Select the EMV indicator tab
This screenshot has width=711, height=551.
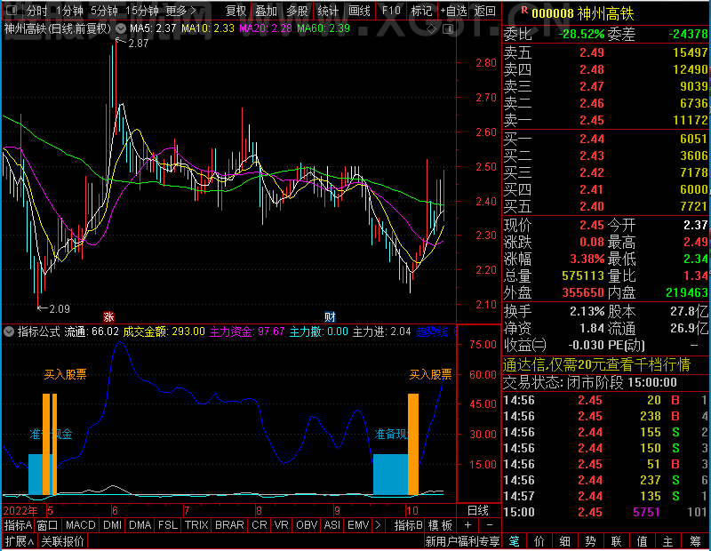point(358,525)
